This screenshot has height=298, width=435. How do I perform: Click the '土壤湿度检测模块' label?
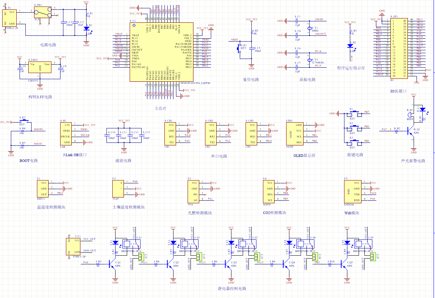(129, 207)
